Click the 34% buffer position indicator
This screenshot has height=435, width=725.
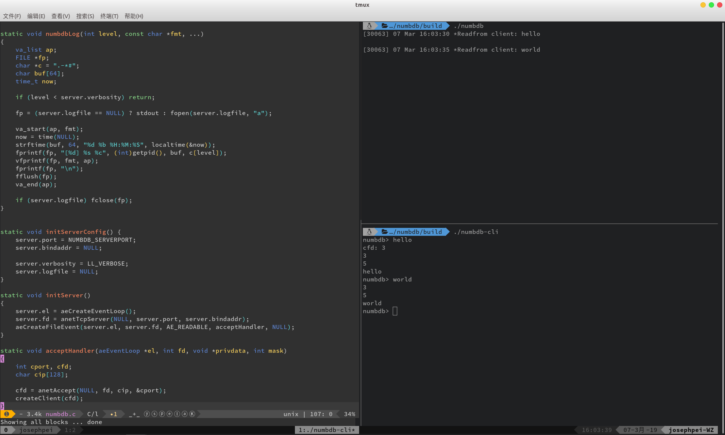coord(350,414)
